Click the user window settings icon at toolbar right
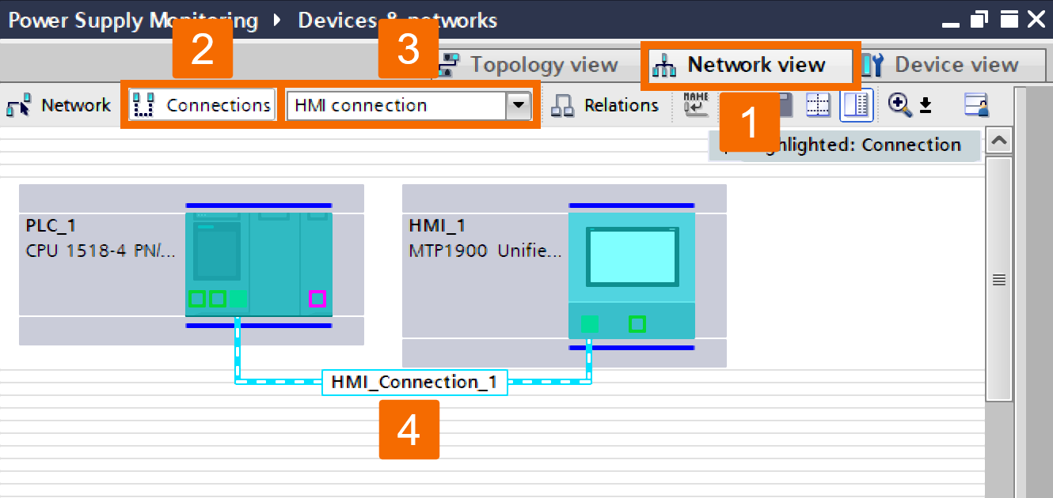The height and width of the screenshot is (498, 1053). click(977, 105)
